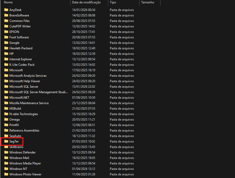Select the Foxit Software folder name
The height and width of the screenshot is (178, 235).
(19, 37)
